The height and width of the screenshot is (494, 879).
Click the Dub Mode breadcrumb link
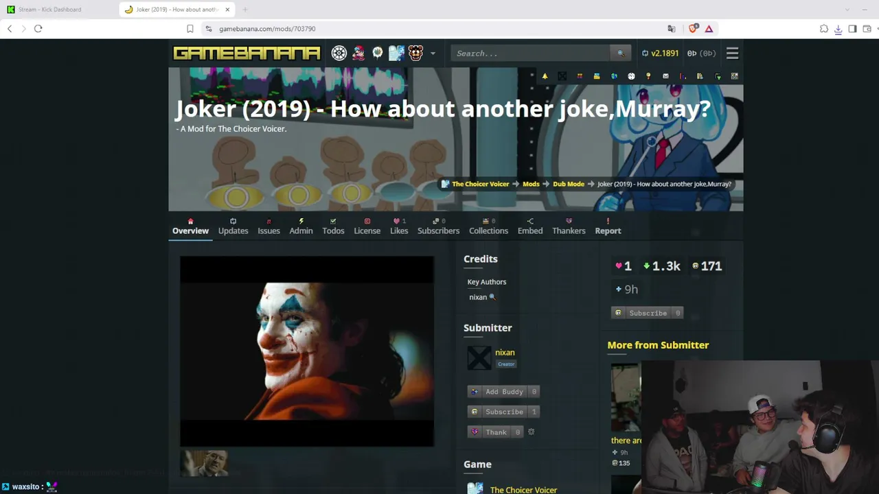569,184
